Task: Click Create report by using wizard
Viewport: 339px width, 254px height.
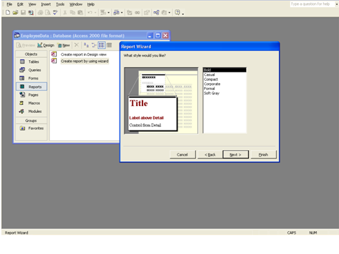Action: click(85, 61)
